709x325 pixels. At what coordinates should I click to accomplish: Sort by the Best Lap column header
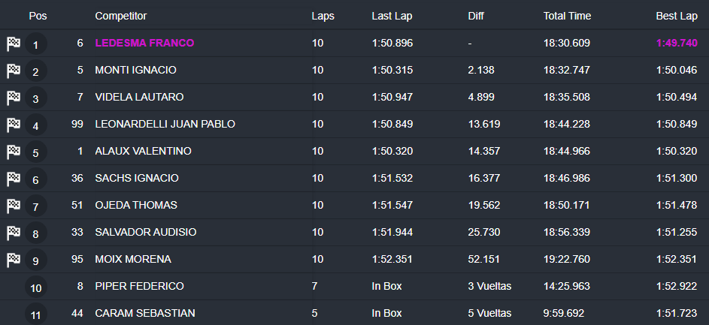677,16
